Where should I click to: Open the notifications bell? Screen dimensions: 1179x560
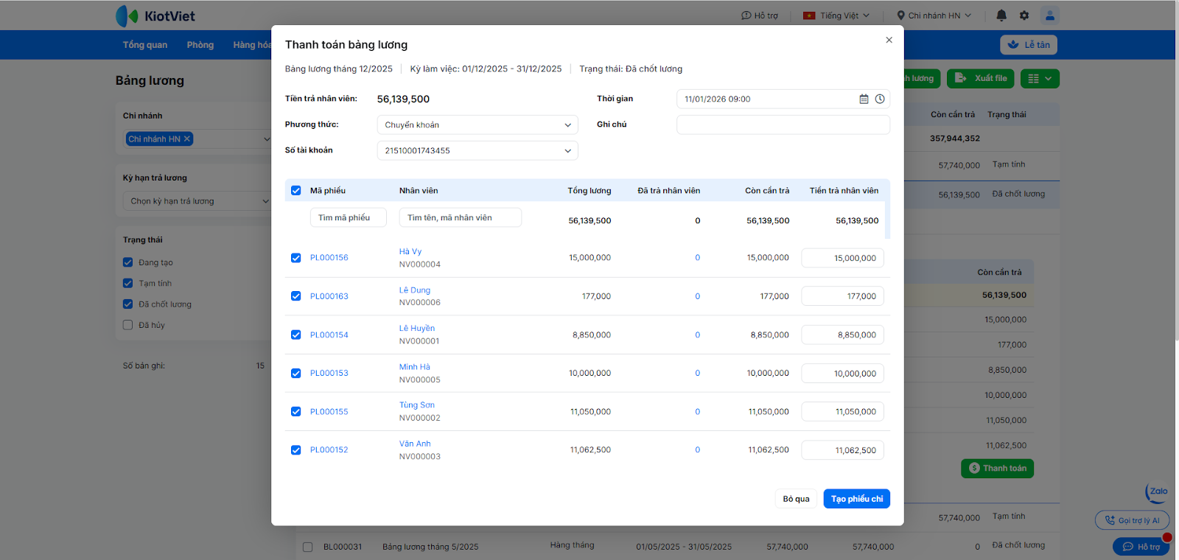[x=1001, y=15]
